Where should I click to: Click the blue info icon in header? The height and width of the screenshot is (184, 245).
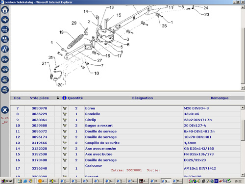pyautogui.click(x=64, y=98)
